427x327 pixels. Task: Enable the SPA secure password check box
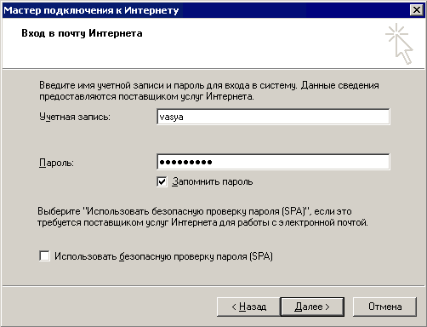[44, 256]
